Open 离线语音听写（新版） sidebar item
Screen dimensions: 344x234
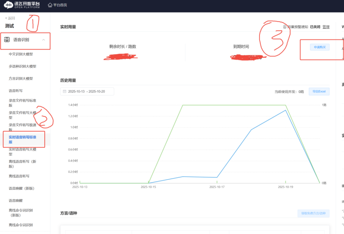pyautogui.click(x=22, y=164)
